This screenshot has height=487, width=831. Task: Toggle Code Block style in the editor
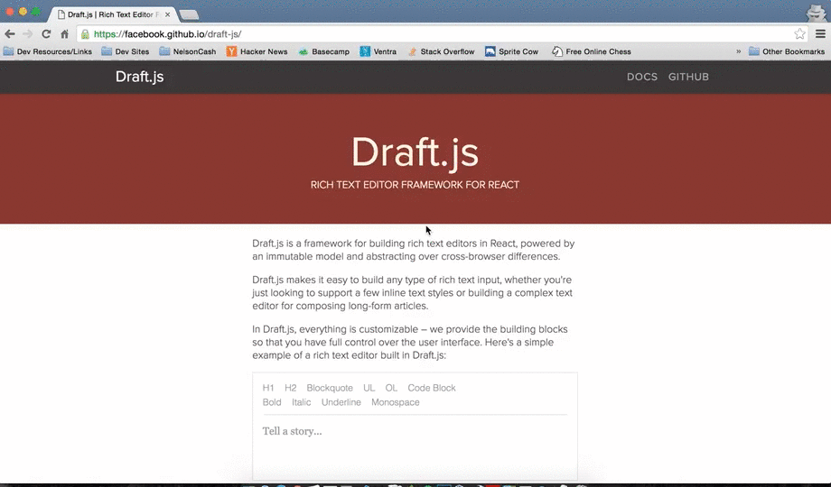pos(432,388)
